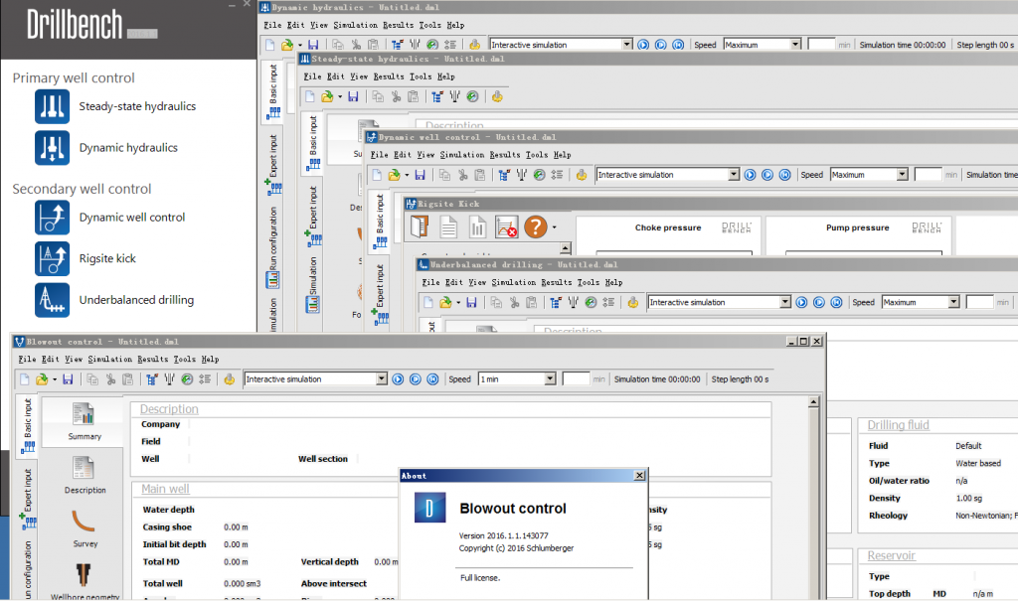The width and height of the screenshot is (1018, 601).
Task: Click the Copy icon in Blowout control toolbar
Action: (x=92, y=379)
